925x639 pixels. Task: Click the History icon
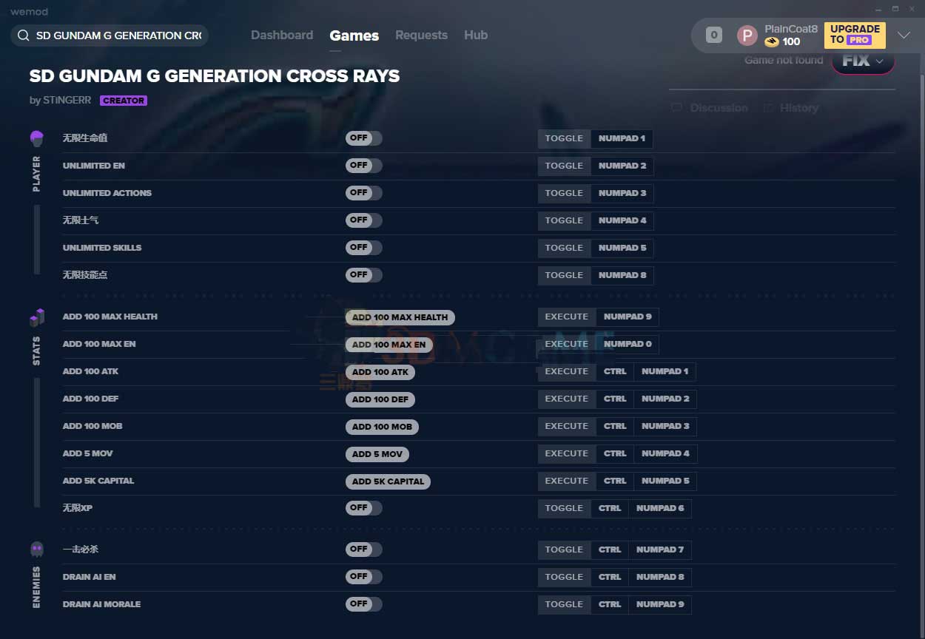coord(769,108)
